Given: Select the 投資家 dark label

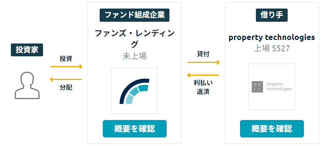Looking at the screenshot, I should (27, 50).
